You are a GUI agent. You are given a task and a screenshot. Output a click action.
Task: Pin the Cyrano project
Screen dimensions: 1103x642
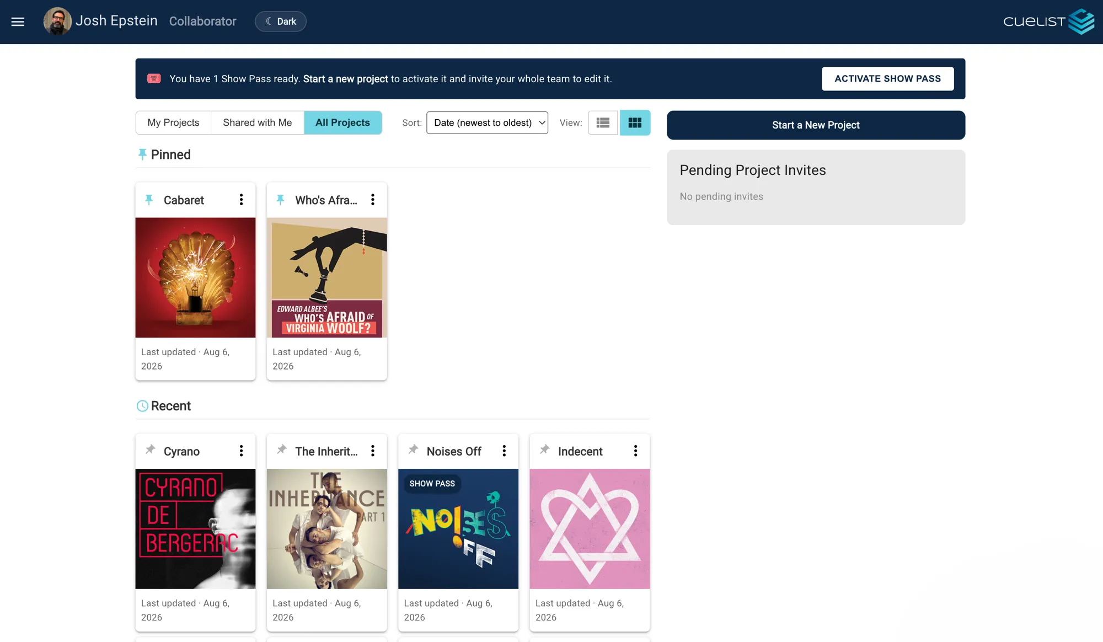(150, 450)
